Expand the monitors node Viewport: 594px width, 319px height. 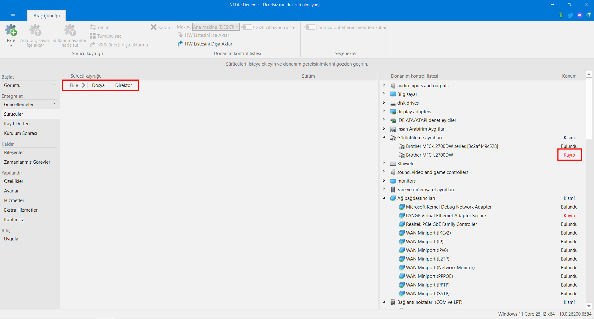[384, 181]
